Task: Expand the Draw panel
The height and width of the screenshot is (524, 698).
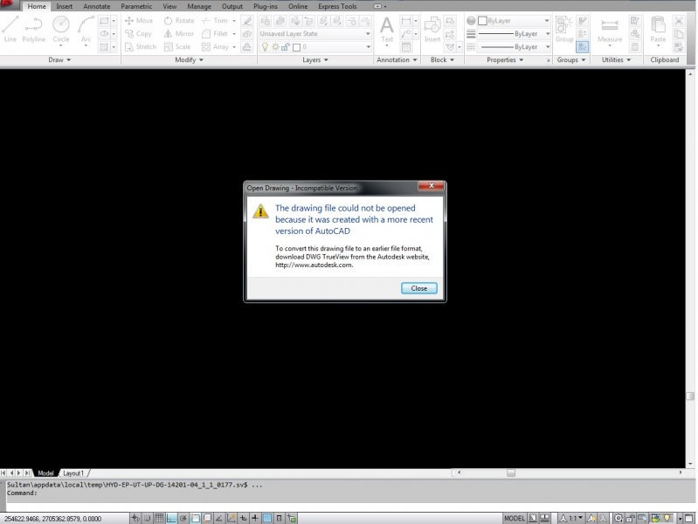Action: pyautogui.click(x=60, y=60)
